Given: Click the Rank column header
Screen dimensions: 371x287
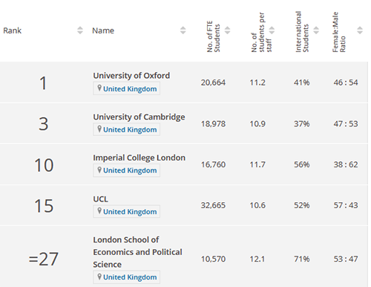Looking at the screenshot, I should pyautogui.click(x=13, y=30).
